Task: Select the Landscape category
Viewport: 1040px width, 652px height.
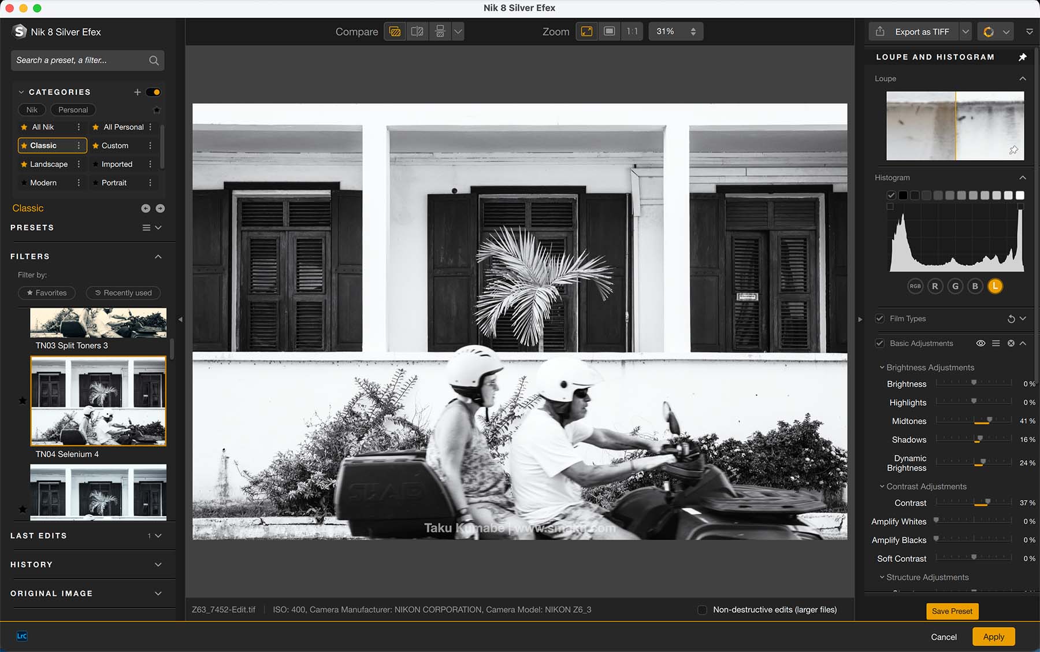Action: [49, 164]
